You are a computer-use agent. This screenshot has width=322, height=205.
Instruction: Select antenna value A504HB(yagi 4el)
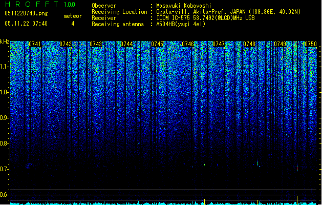(x=181, y=24)
